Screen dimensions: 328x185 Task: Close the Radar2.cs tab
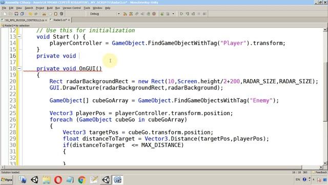69,20
